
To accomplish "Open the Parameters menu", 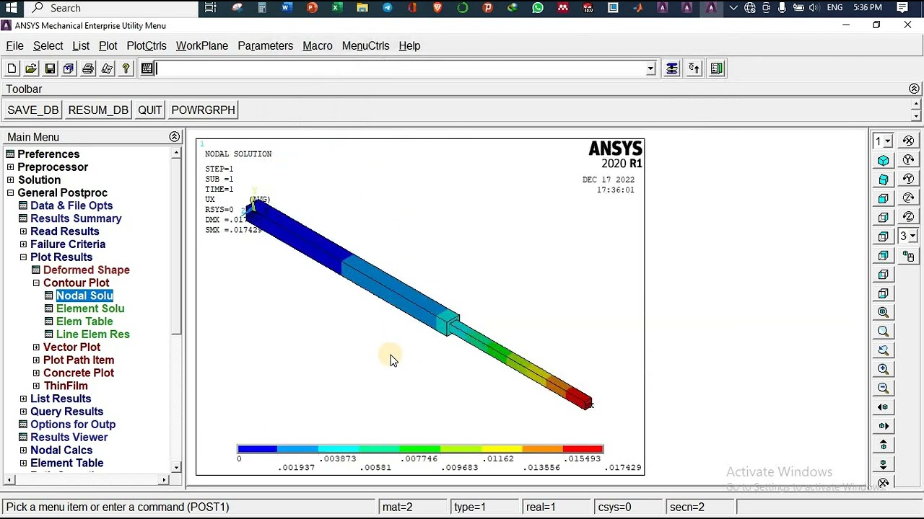I will [266, 45].
